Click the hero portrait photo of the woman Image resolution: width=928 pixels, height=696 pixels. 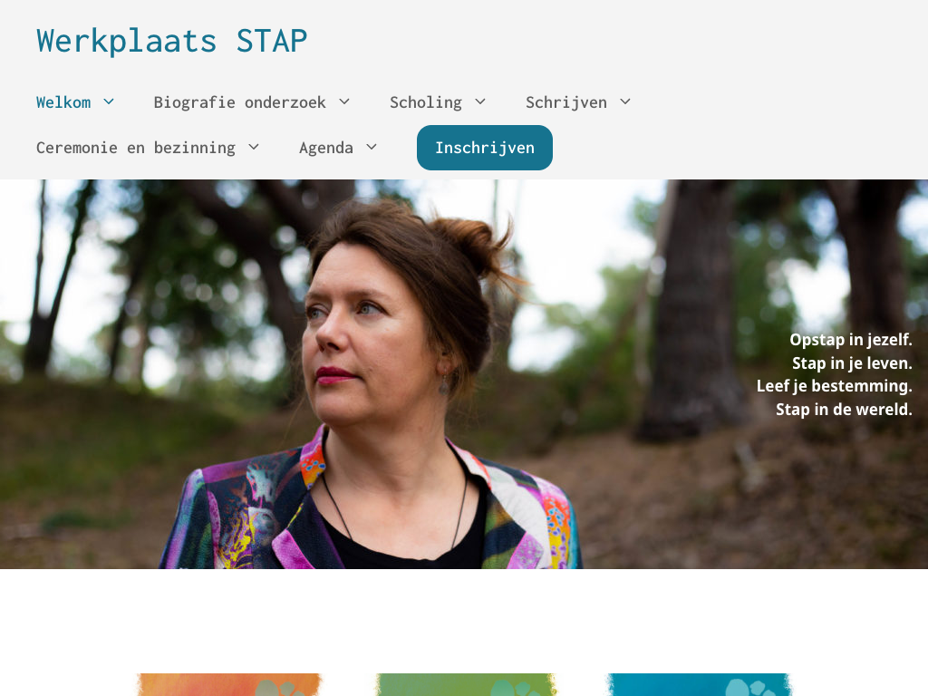click(464, 374)
